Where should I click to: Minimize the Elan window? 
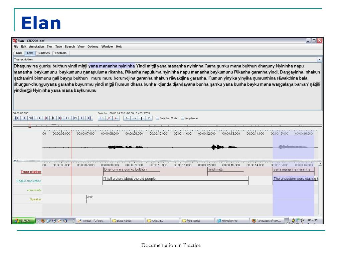[308, 41]
